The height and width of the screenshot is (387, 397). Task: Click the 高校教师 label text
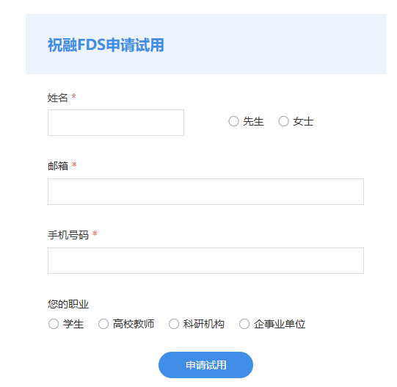(134, 324)
